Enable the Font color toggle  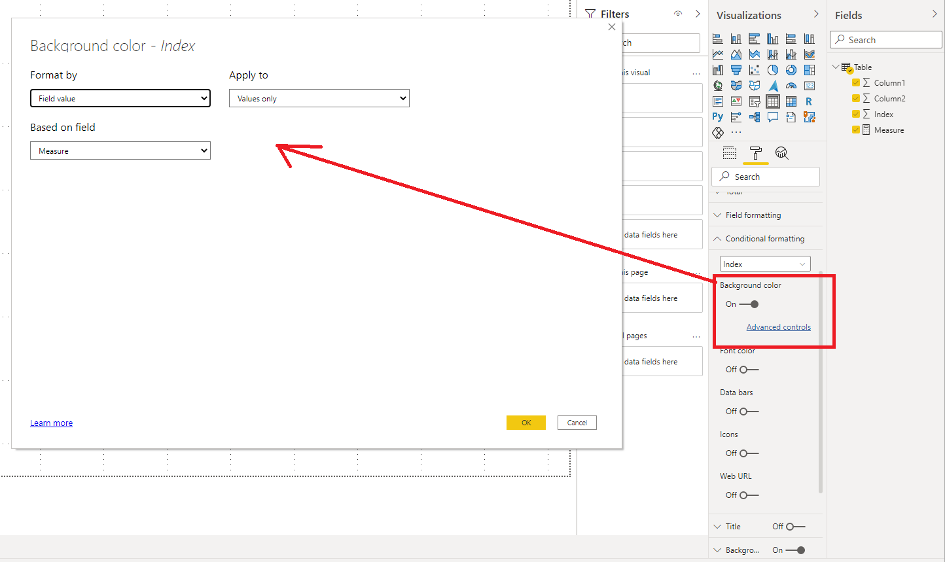[x=749, y=370]
